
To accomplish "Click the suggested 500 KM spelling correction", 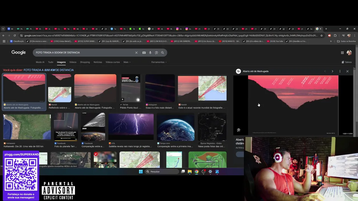I will (49, 70).
